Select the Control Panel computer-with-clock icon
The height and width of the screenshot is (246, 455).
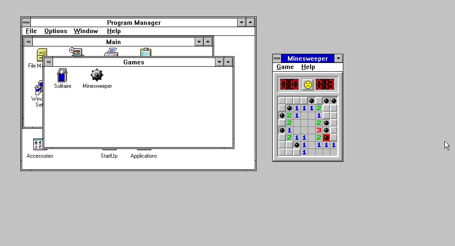pyautogui.click(x=76, y=52)
